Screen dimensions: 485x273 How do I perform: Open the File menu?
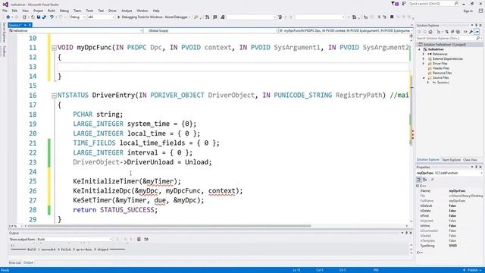5,11
